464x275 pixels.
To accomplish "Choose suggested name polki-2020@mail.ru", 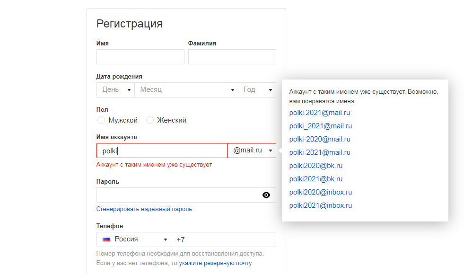I will click(x=320, y=139).
